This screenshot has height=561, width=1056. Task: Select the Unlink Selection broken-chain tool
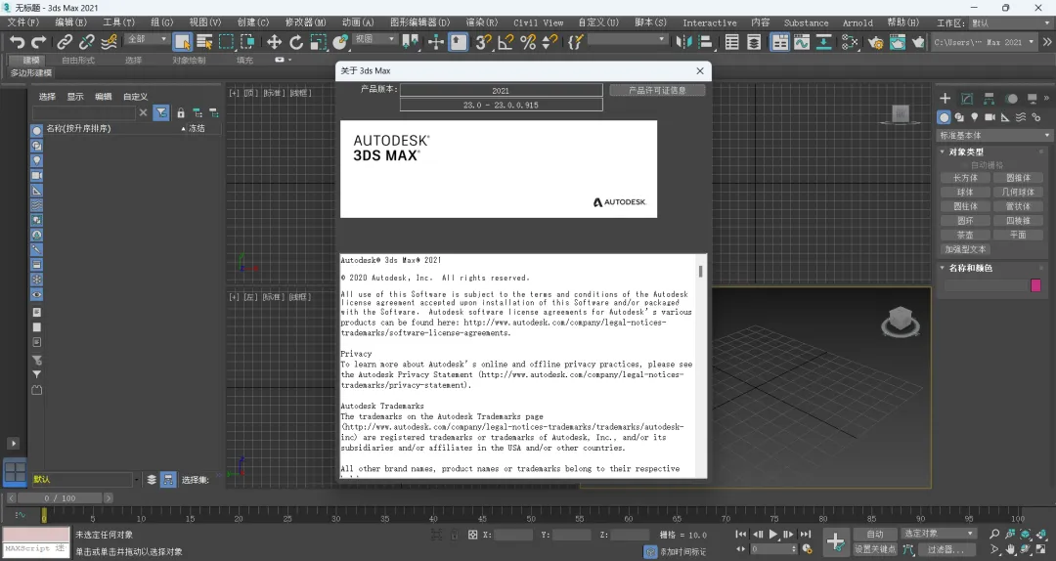(x=86, y=42)
